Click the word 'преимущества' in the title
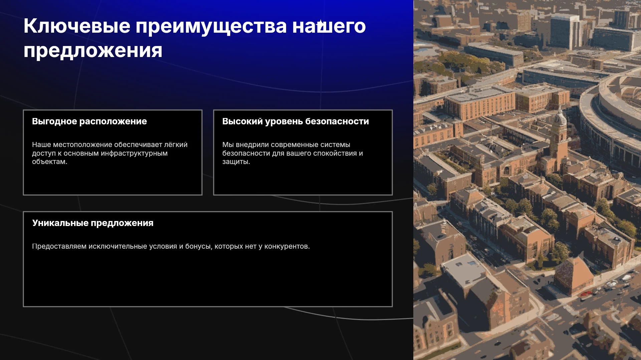641x360 pixels. pos(211,27)
